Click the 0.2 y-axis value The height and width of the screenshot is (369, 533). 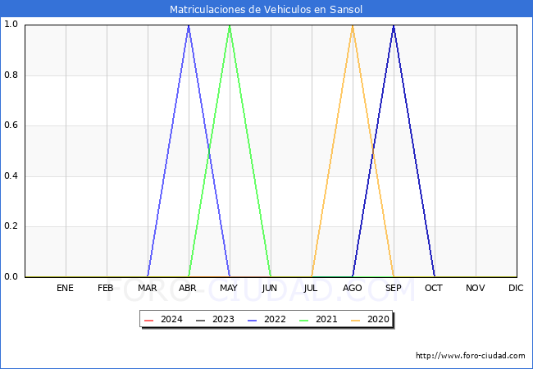tap(11, 226)
